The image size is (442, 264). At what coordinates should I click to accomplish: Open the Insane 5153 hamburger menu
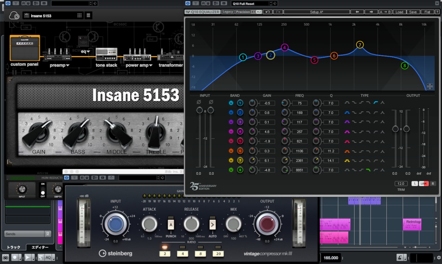pyautogui.click(x=88, y=16)
